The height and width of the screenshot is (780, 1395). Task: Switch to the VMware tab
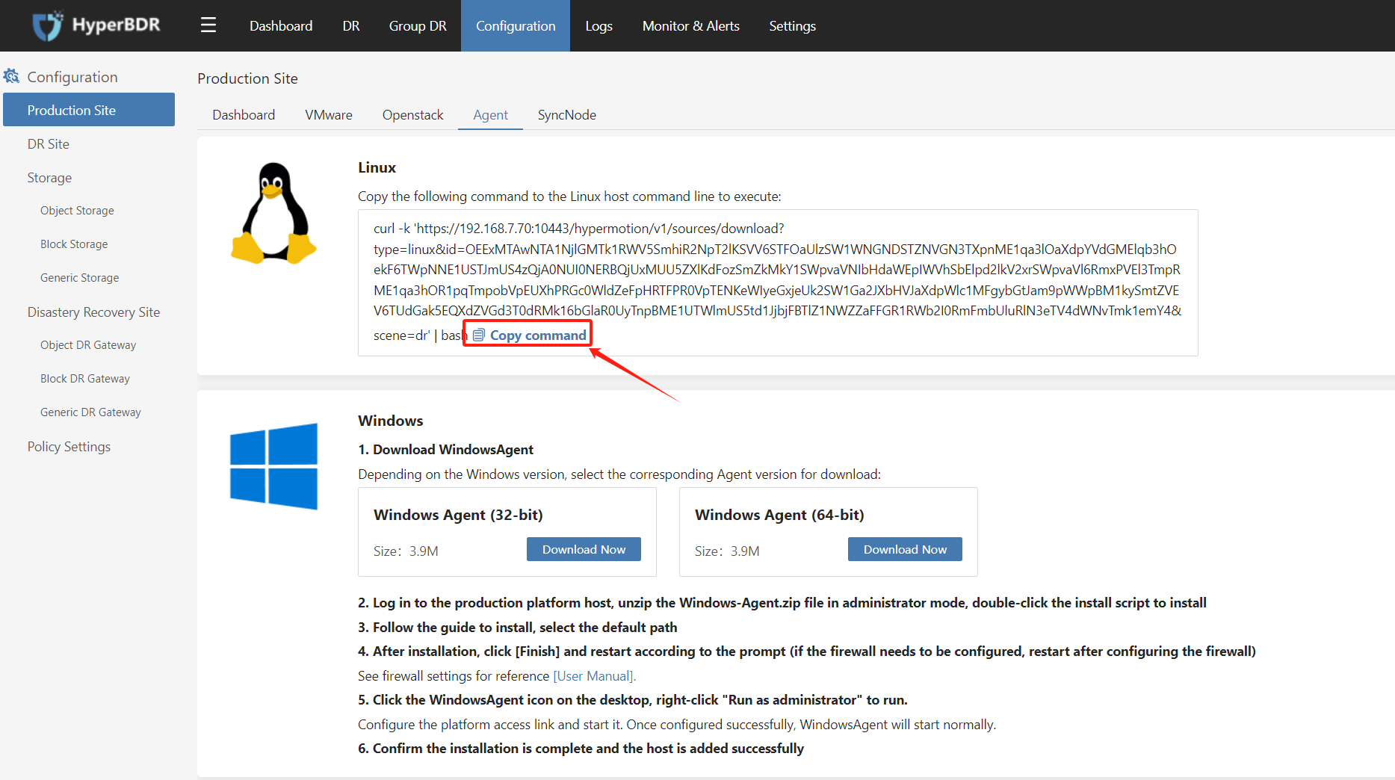[x=329, y=115]
